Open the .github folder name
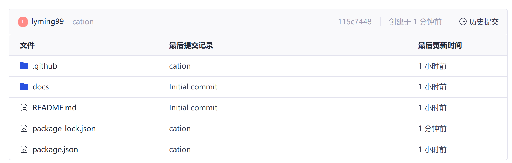The height and width of the screenshot is (163, 512). [x=45, y=66]
